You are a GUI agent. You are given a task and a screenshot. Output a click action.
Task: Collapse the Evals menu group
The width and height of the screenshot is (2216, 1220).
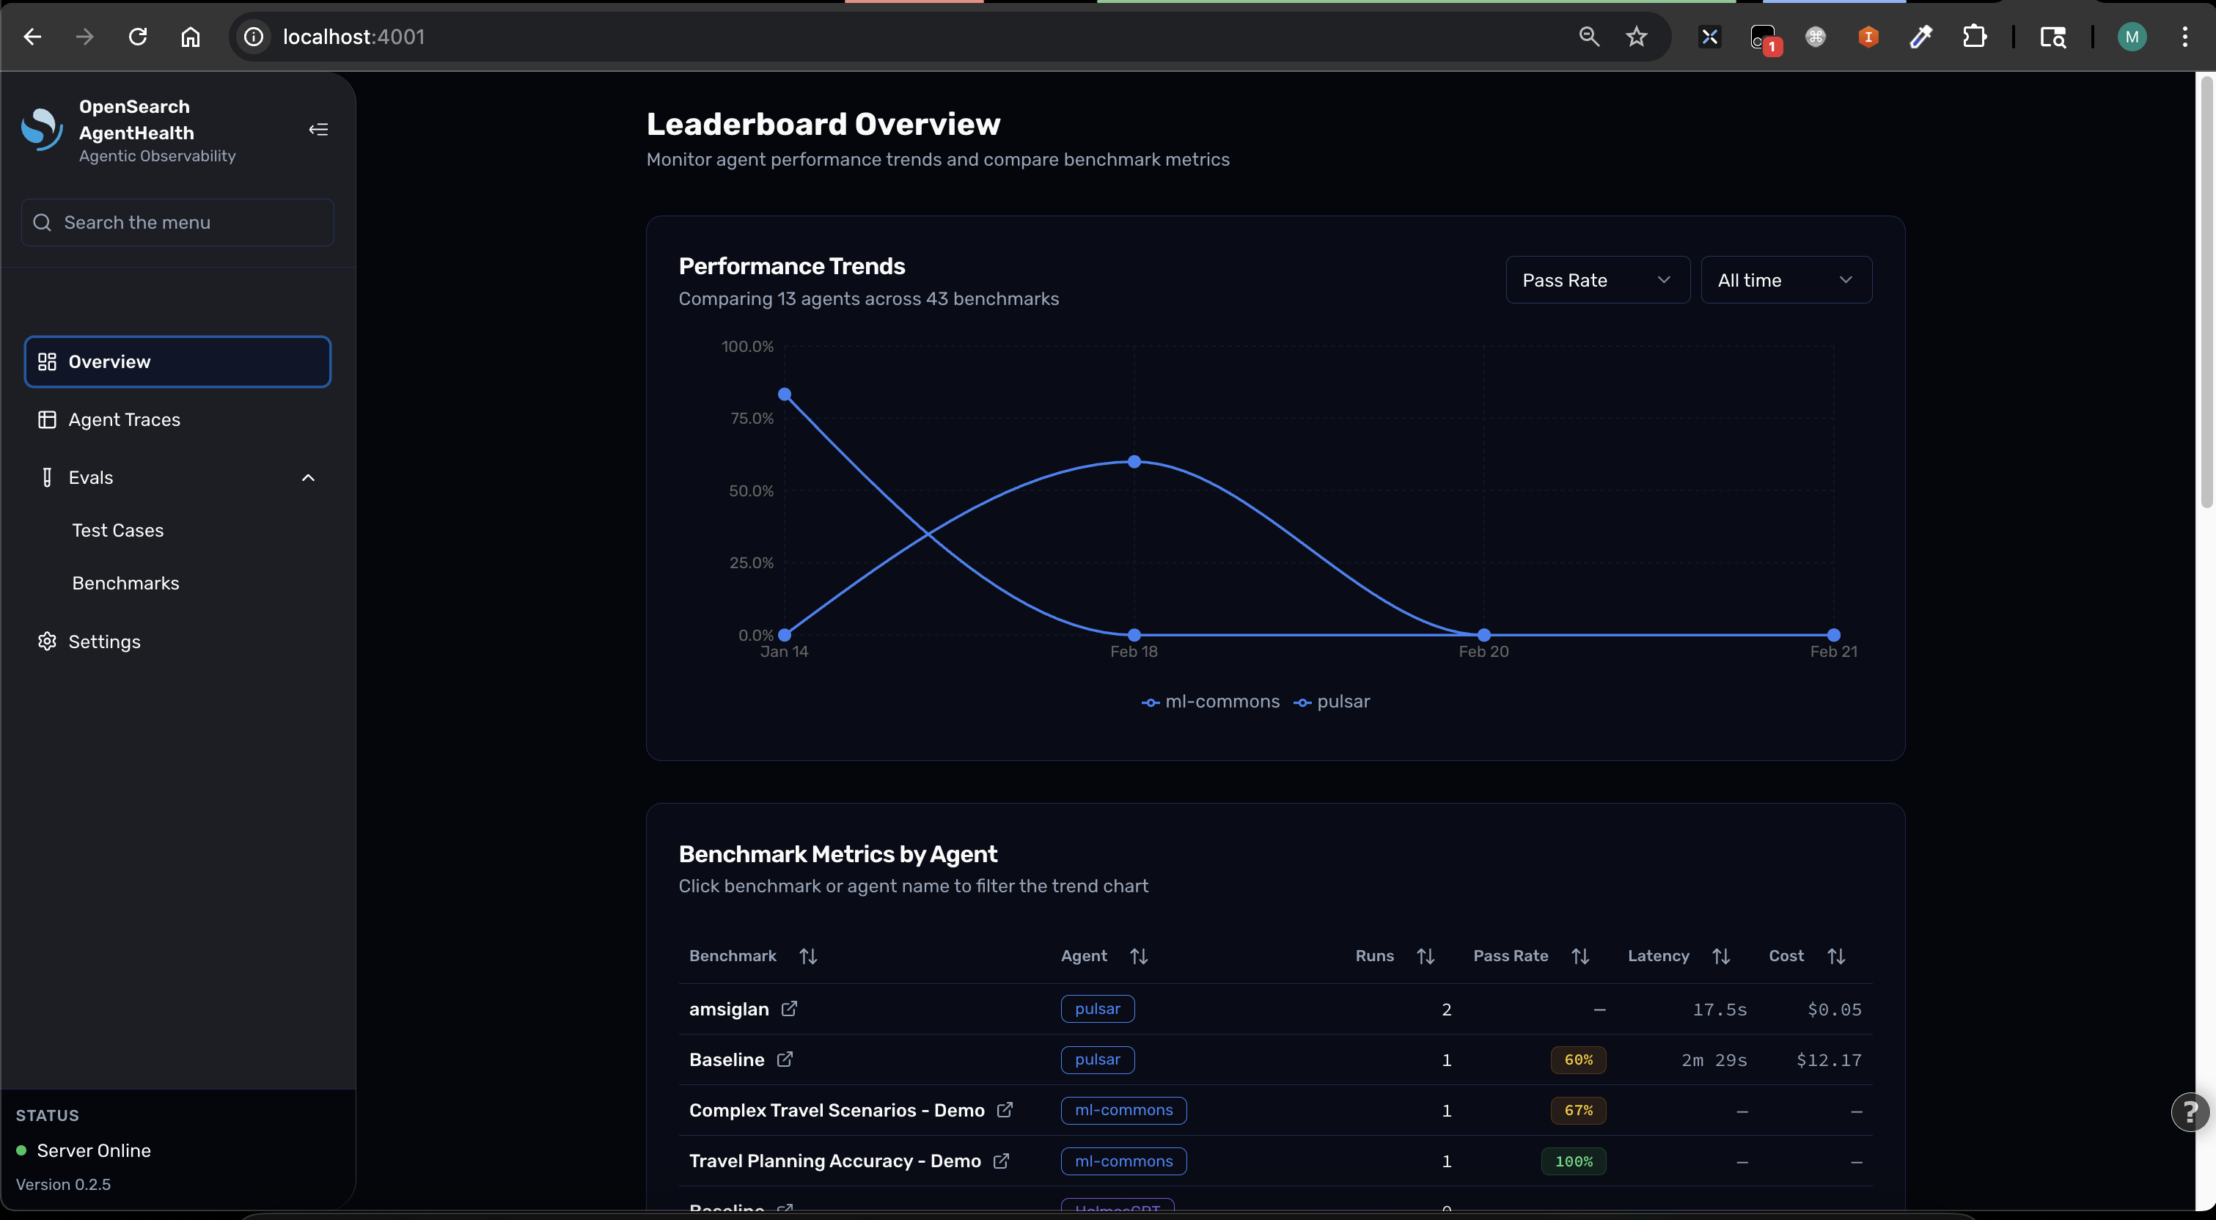point(308,477)
